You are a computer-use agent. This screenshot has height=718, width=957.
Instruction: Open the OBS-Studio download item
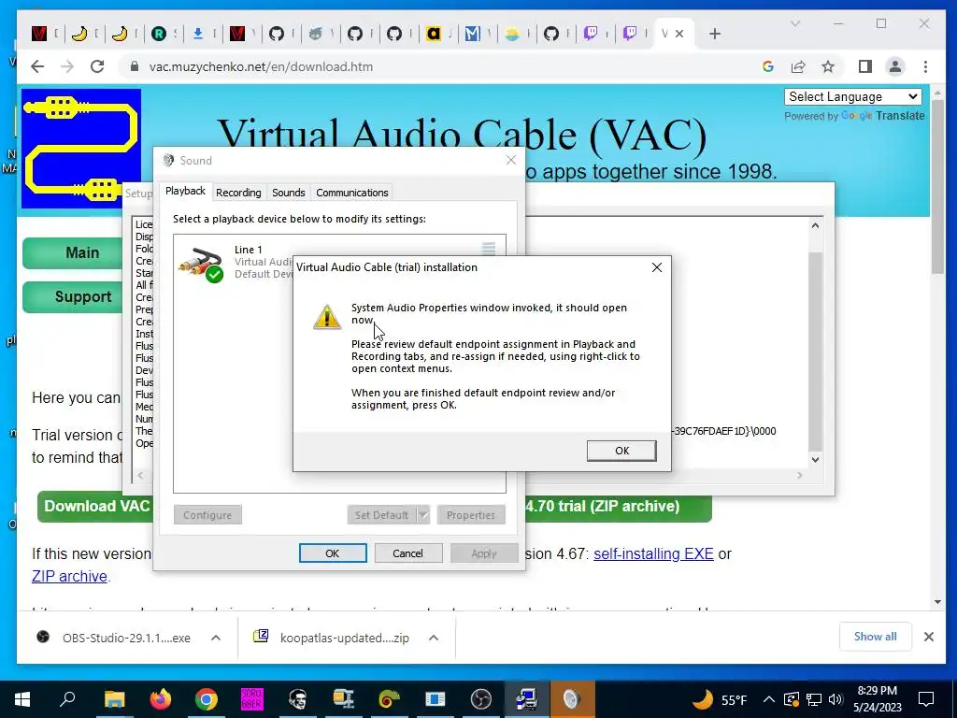click(x=116, y=638)
